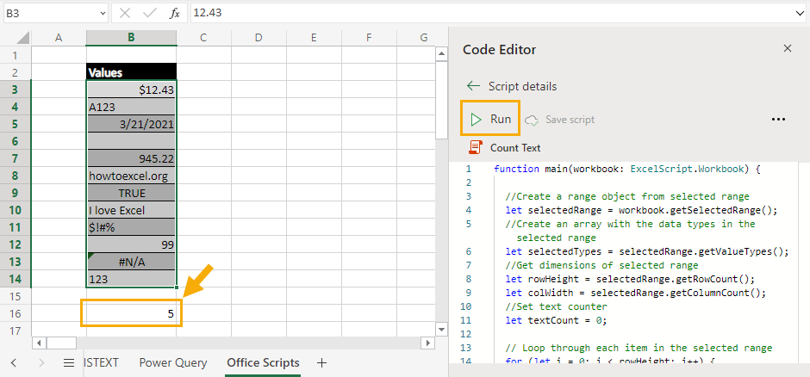Image resolution: width=810 pixels, height=377 pixels.
Task: Click the Cancel formula X icon
Action: [x=125, y=13]
